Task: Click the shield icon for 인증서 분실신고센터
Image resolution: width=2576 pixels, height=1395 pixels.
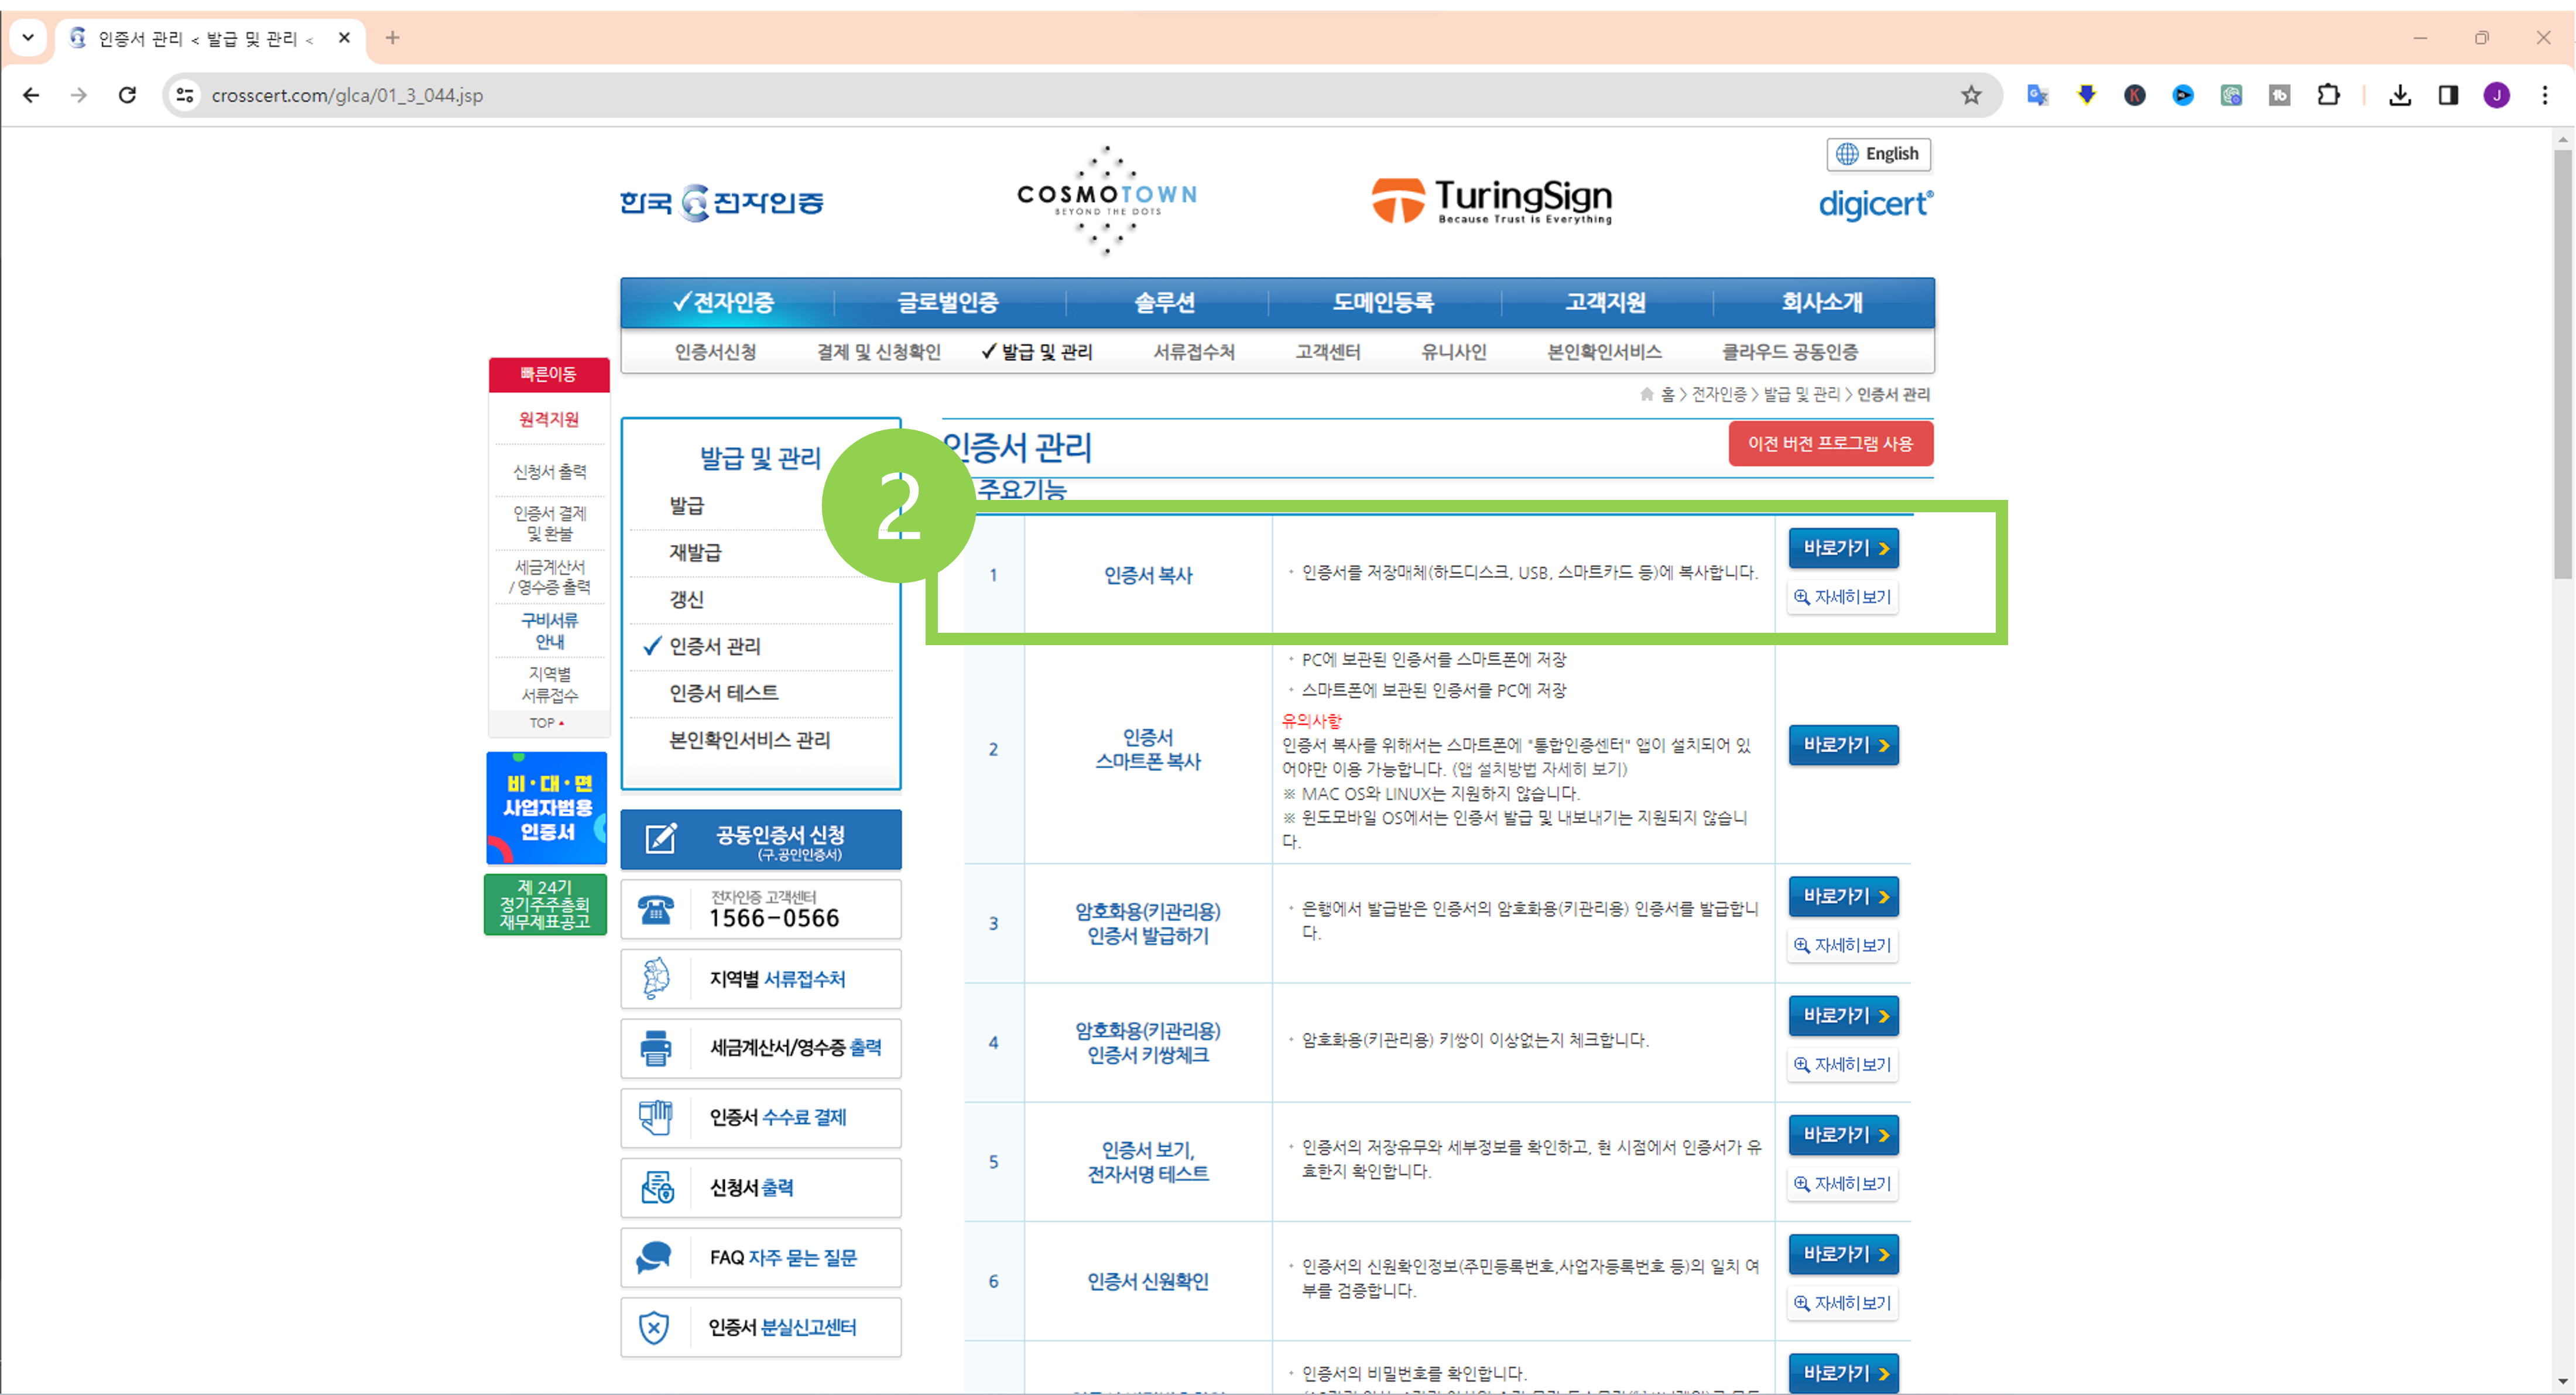Action: tap(654, 1327)
